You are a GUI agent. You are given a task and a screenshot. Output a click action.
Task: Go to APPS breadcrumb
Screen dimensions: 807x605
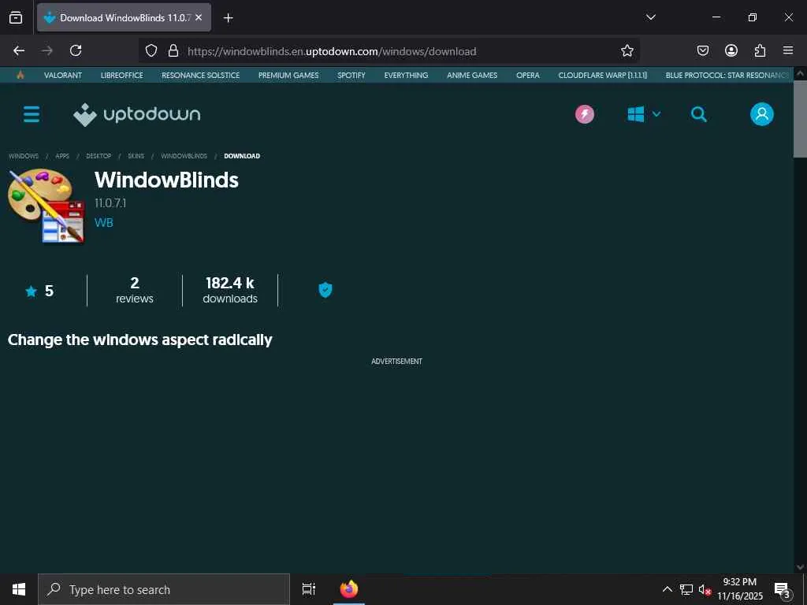pyautogui.click(x=62, y=156)
